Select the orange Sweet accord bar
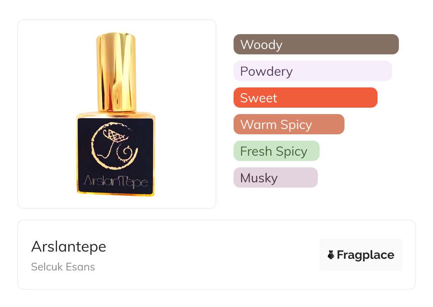The height and width of the screenshot is (307, 433). coord(305,98)
